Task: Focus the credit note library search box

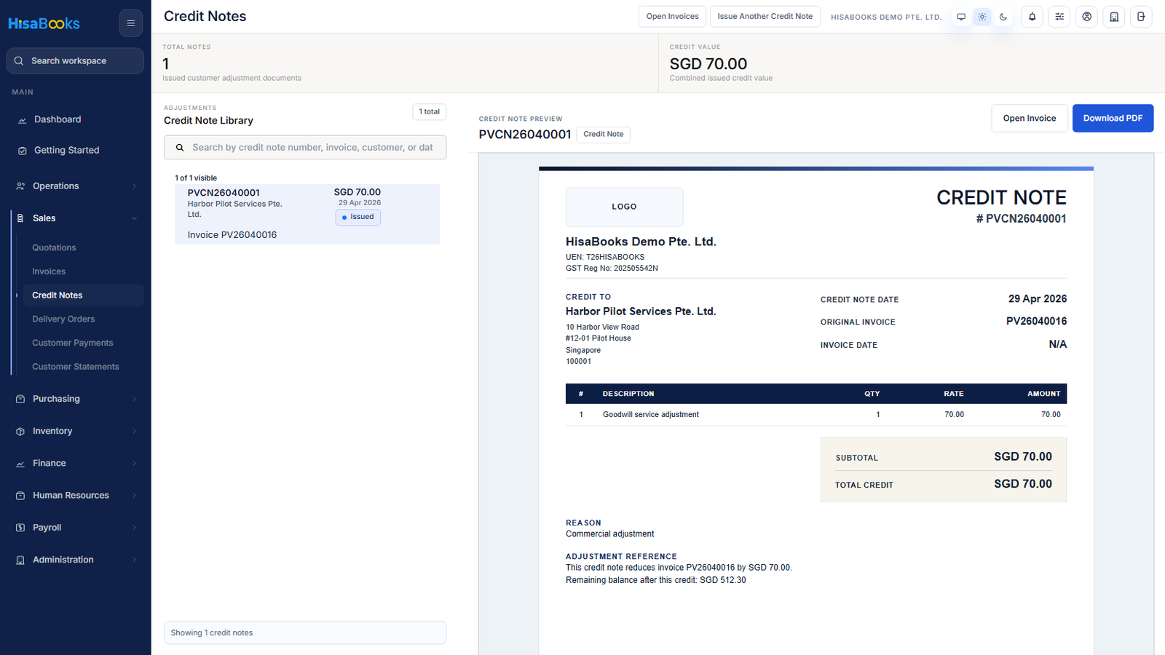Action: [305, 148]
